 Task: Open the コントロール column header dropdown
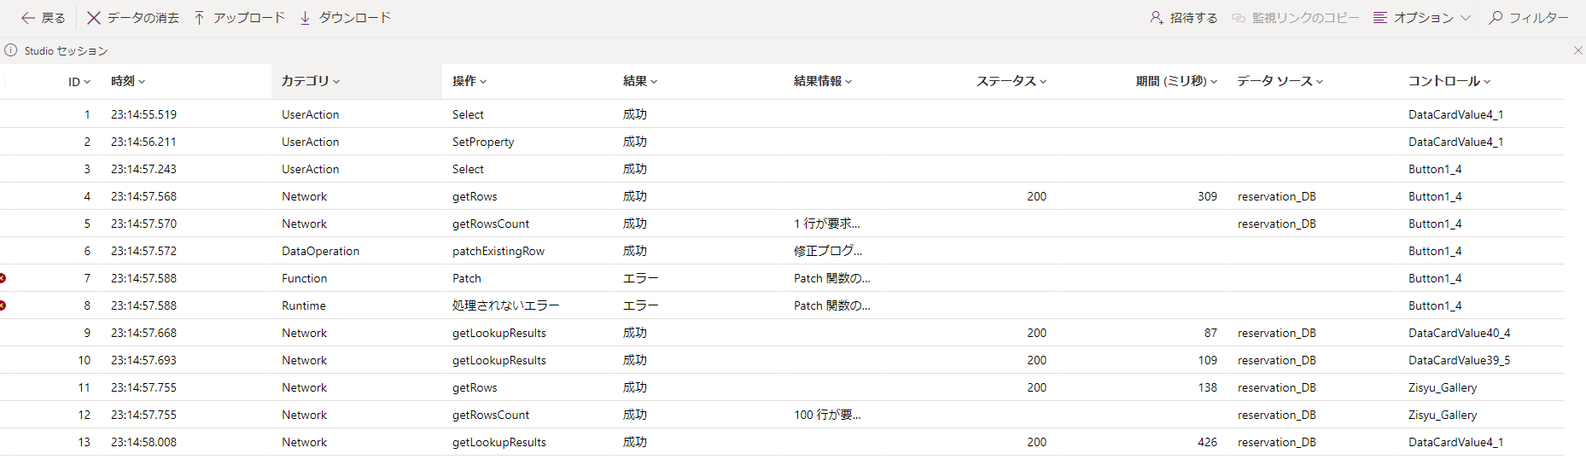coord(1449,81)
